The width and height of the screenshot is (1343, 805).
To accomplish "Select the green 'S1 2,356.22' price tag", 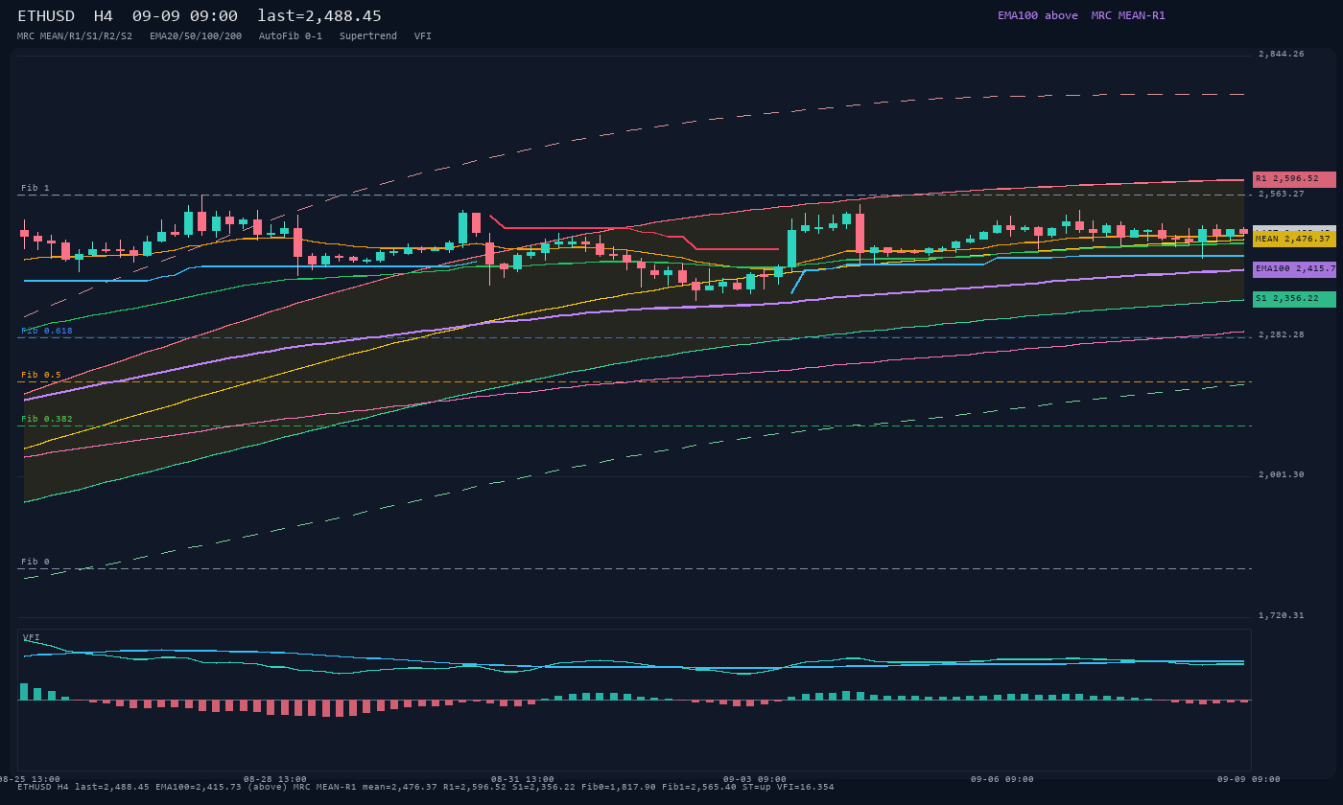I will pyautogui.click(x=1294, y=299).
